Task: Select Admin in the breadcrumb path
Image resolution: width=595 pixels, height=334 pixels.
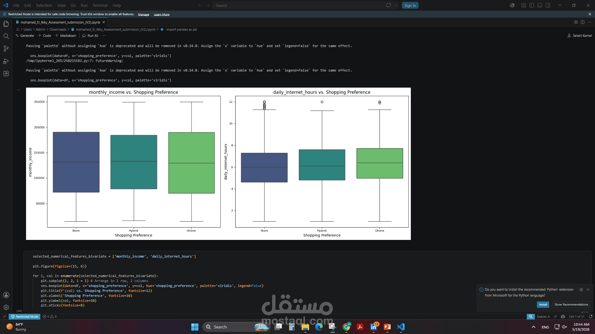Action: 41,29
